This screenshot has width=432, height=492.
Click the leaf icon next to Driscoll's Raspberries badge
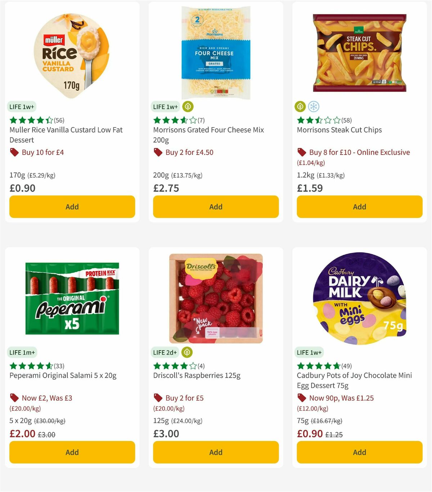[188, 352]
